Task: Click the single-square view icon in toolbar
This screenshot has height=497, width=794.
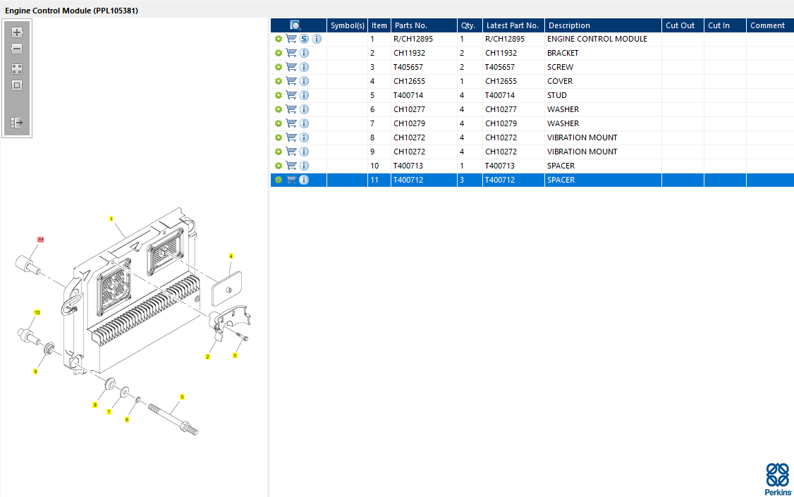Action: pyautogui.click(x=17, y=85)
